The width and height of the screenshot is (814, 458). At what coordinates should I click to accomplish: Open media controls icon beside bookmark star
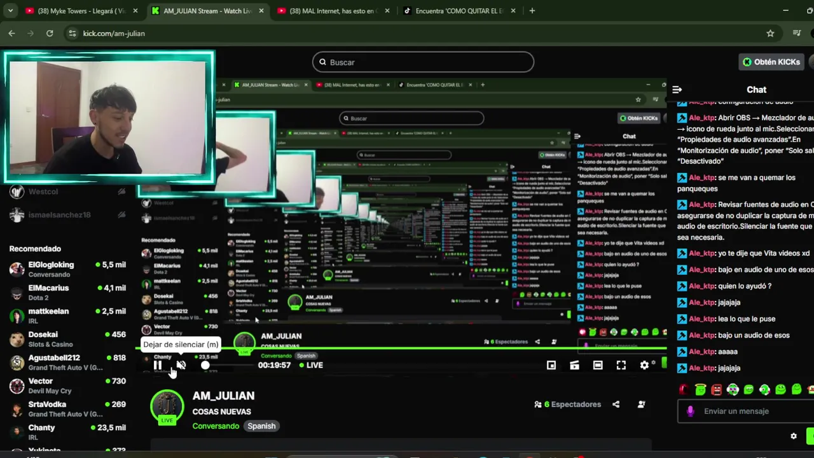coord(797,33)
